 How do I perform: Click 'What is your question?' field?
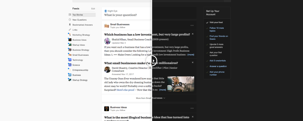coord(120,15)
